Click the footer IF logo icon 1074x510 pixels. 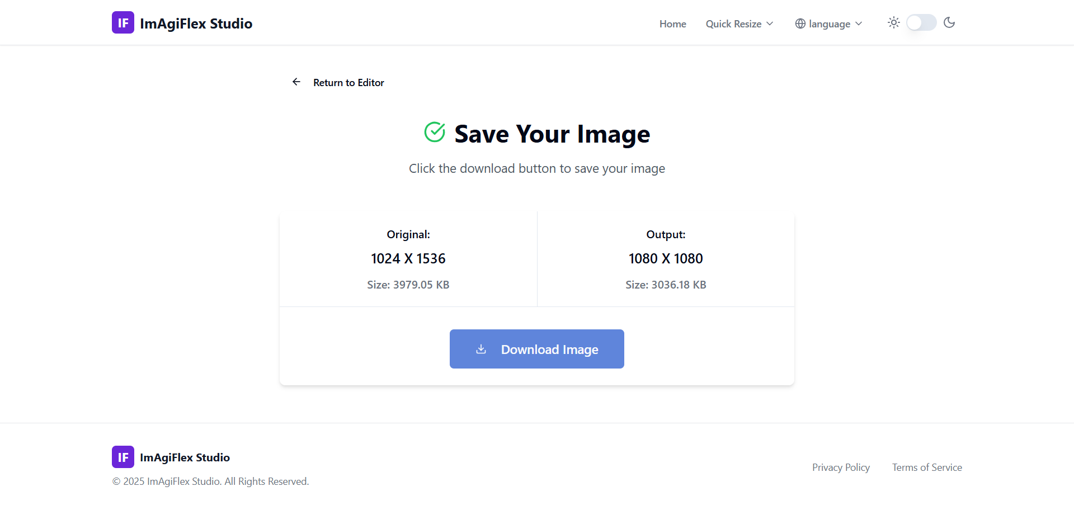(123, 457)
